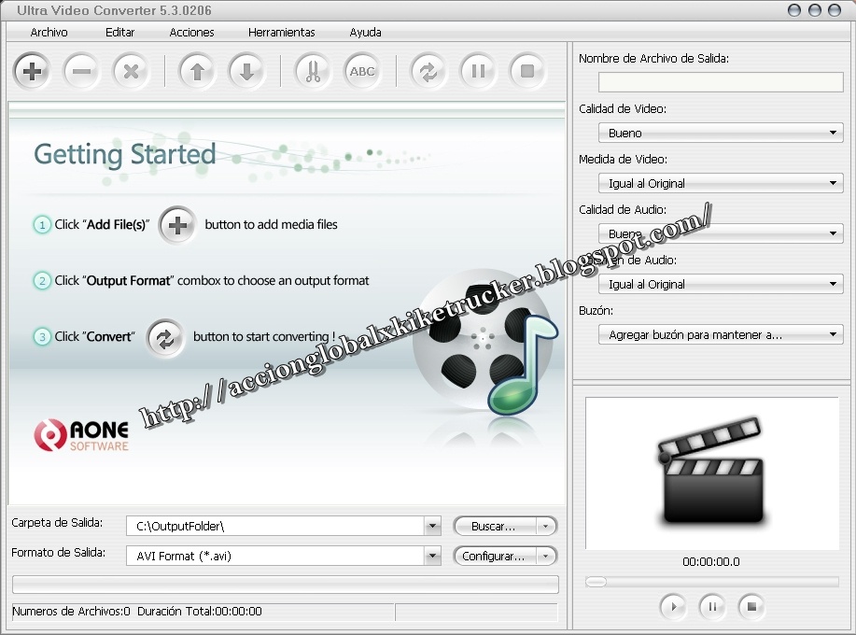Click the ABC rename toolbar icon
Screen dimensions: 856x635
click(362, 71)
